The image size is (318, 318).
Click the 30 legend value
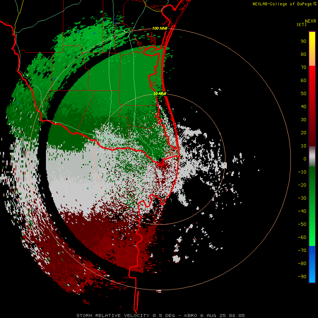304,120
